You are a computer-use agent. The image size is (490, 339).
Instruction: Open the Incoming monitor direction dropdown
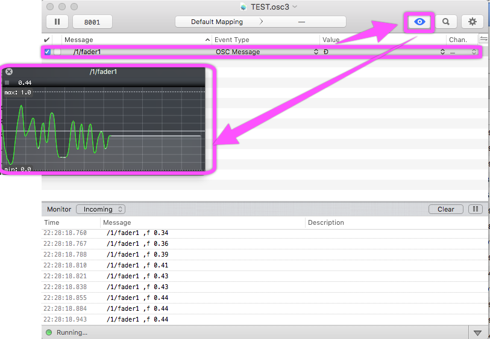100,209
